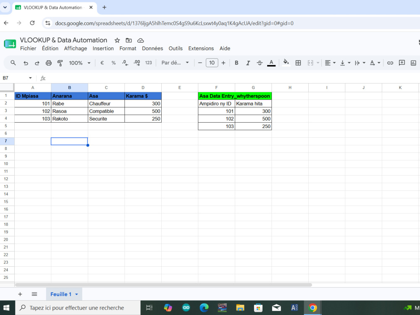This screenshot has height=315, width=420.
Task: Undo the last action
Action: pos(26,63)
